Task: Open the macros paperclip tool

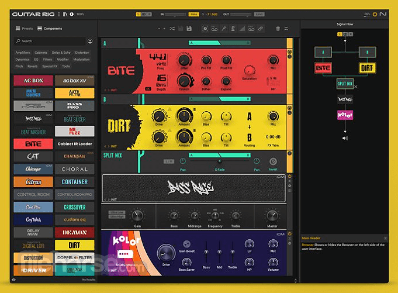Action: pyautogui.click(x=261, y=29)
